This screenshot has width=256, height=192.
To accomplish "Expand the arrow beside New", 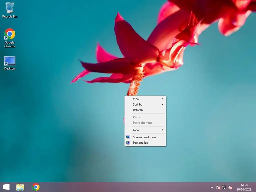I will (162, 130).
